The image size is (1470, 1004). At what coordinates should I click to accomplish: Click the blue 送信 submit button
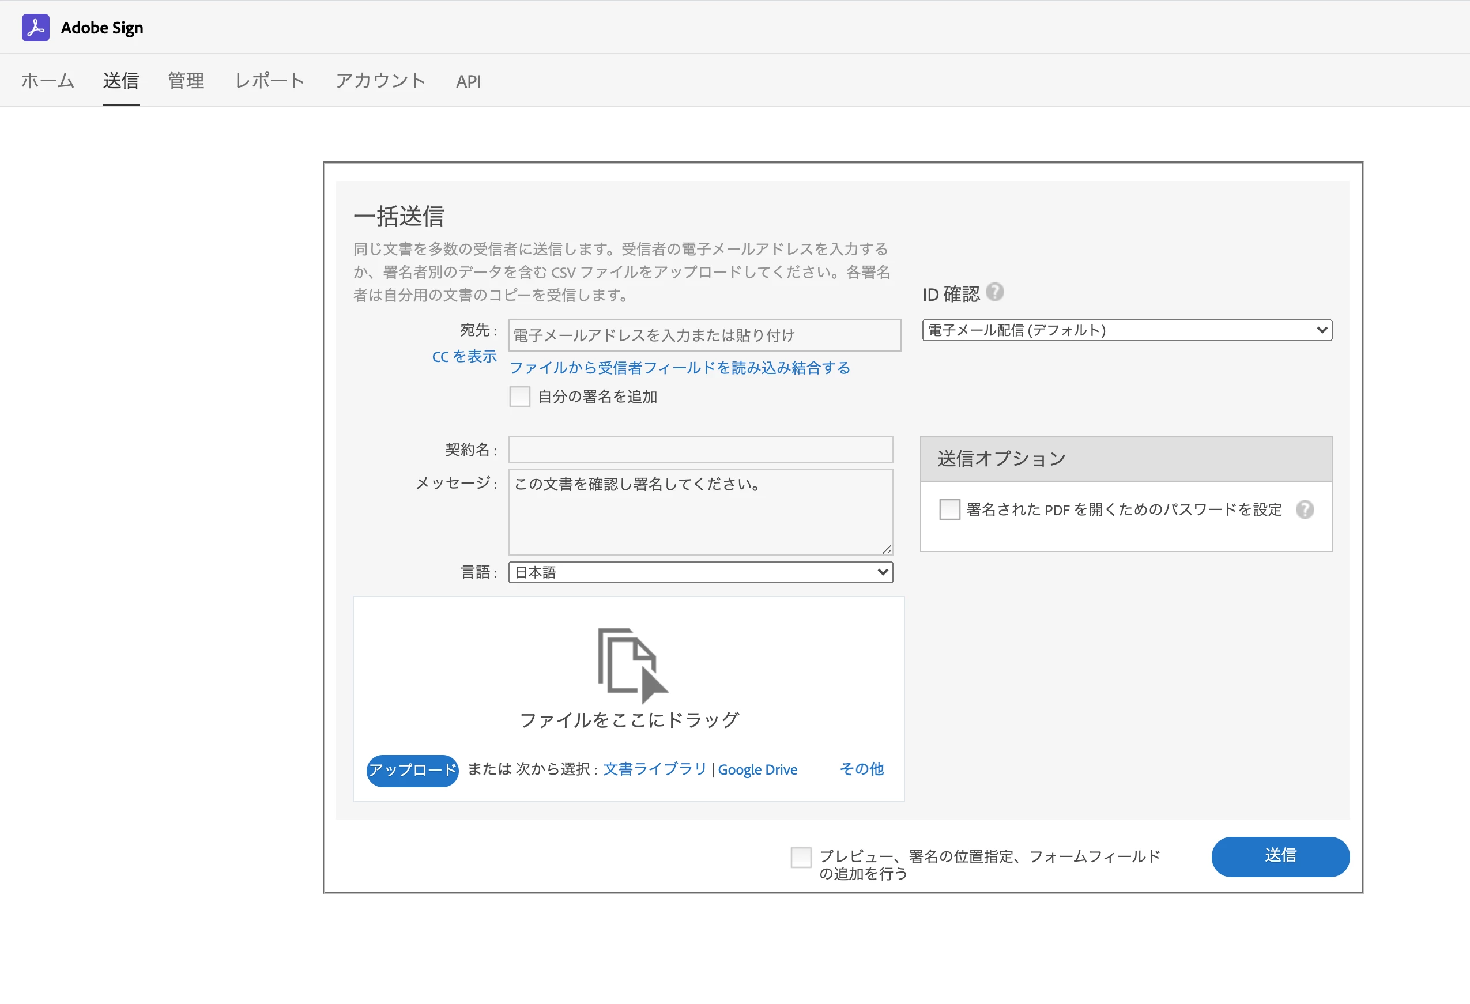[x=1280, y=856]
